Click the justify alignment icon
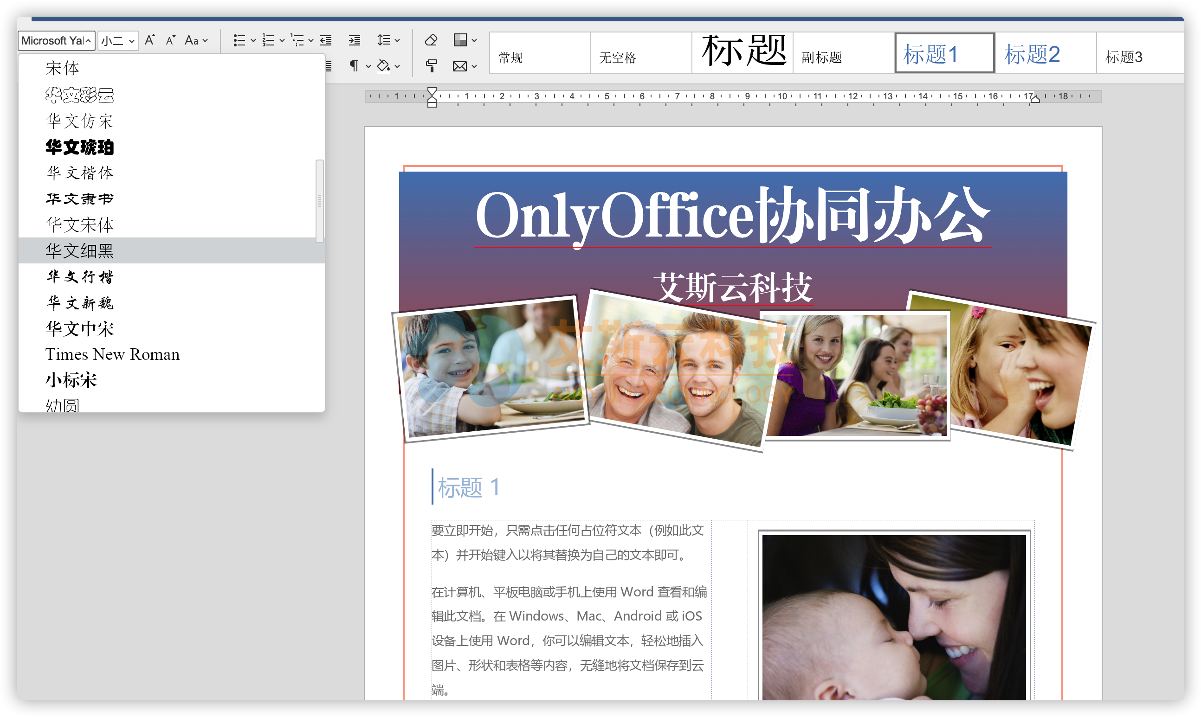Image resolution: width=1201 pixels, height=717 pixels. pyautogui.click(x=328, y=66)
